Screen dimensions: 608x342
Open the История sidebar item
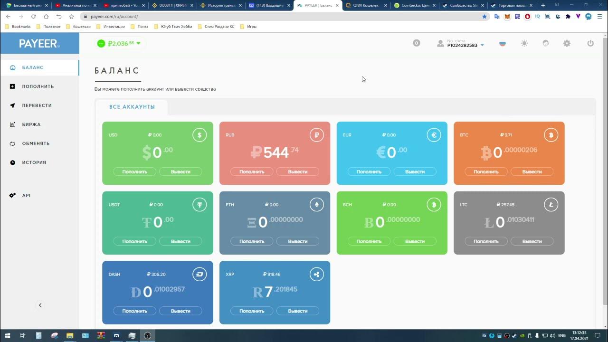[39, 162]
